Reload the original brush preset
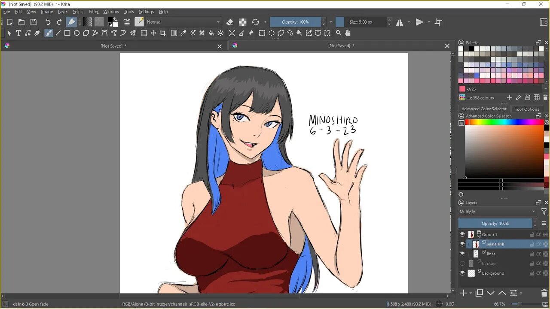The height and width of the screenshot is (309, 550). (x=256, y=22)
